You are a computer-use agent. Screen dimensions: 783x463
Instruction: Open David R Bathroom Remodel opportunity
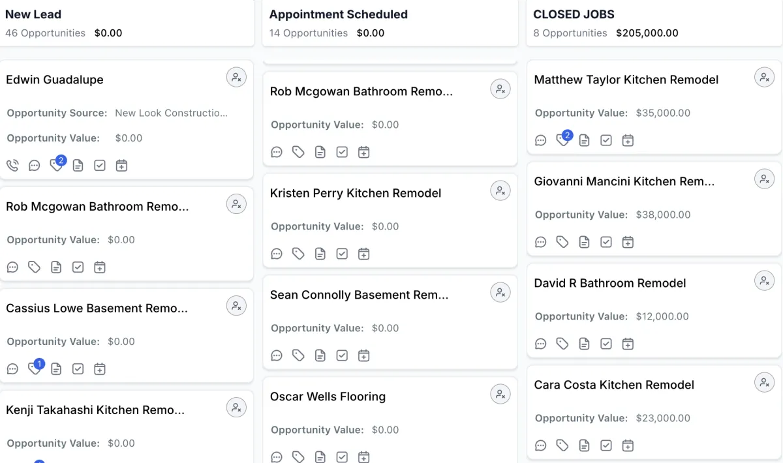tap(609, 283)
